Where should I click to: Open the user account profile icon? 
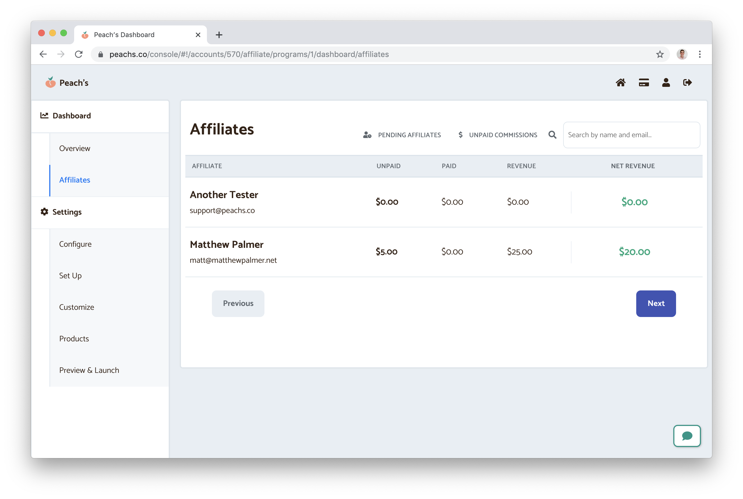pos(666,83)
